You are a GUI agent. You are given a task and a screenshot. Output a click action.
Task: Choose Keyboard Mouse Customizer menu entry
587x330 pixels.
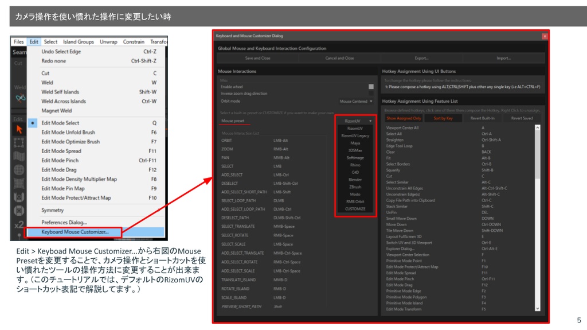pos(96,232)
